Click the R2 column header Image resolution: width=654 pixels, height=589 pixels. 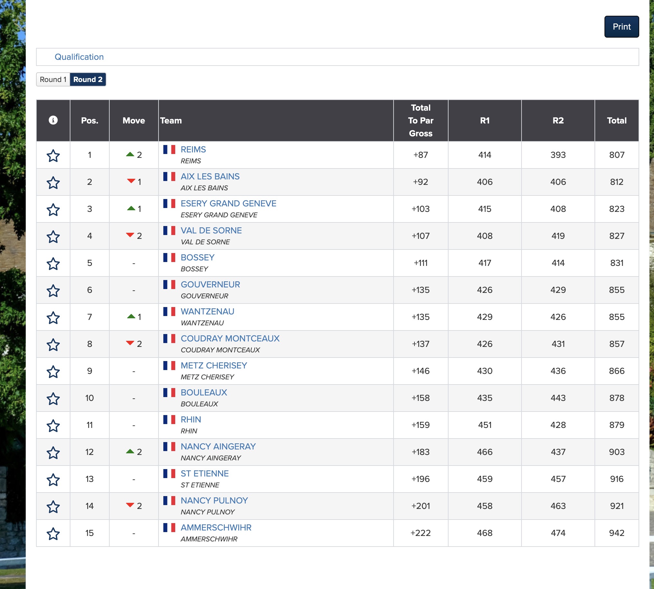pos(558,121)
